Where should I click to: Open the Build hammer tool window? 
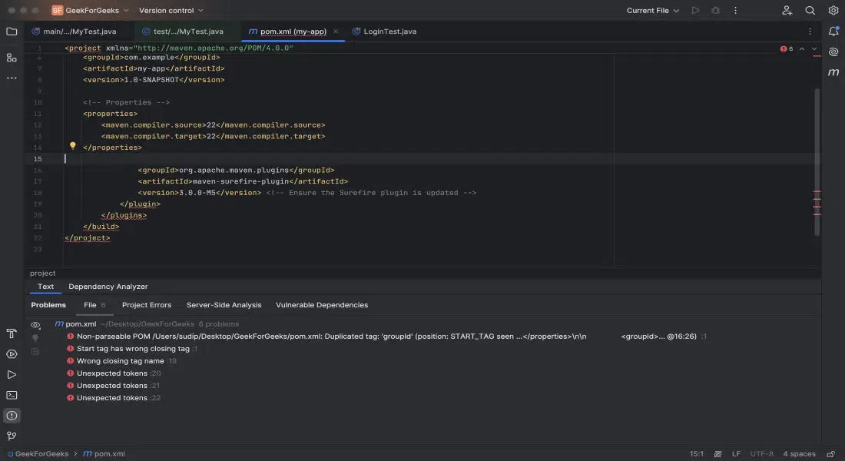(12, 333)
